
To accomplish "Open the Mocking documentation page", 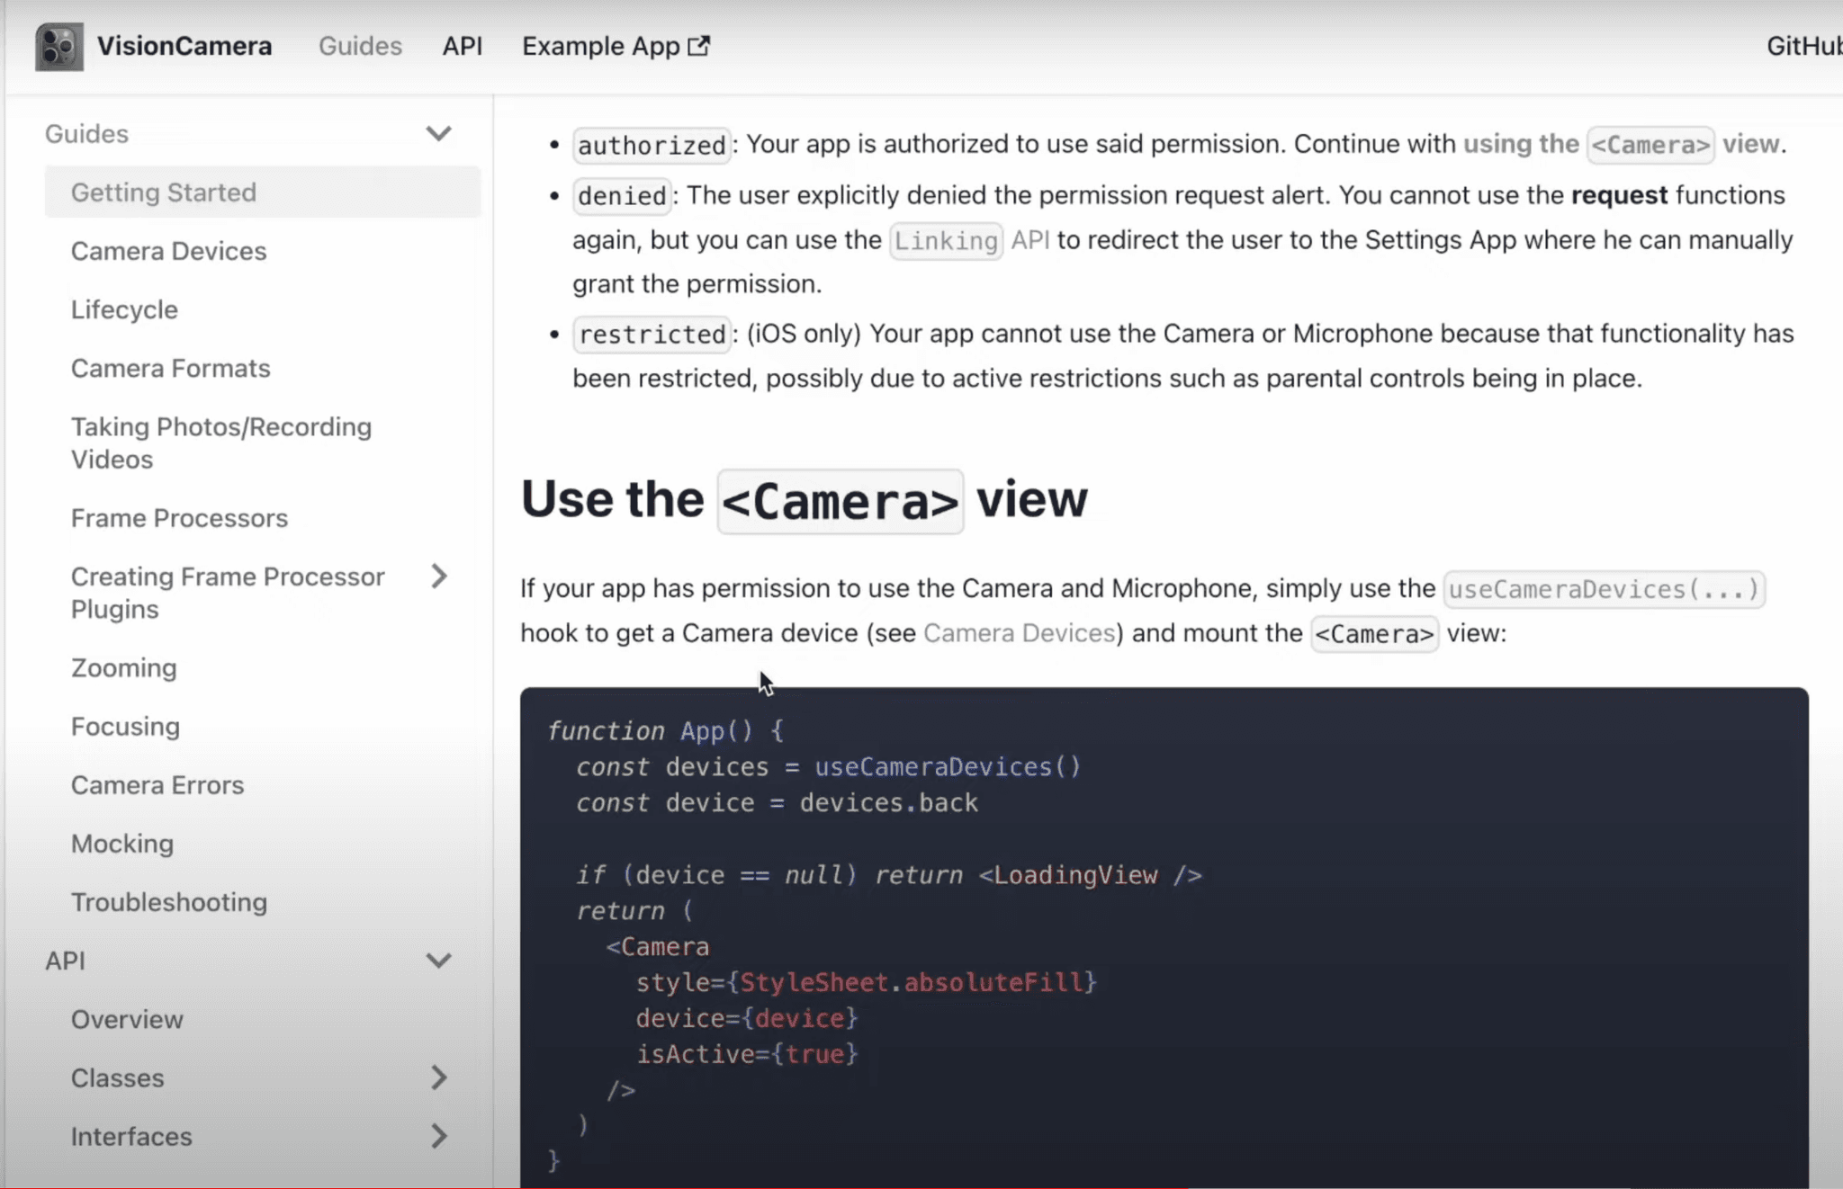I will (x=122, y=844).
